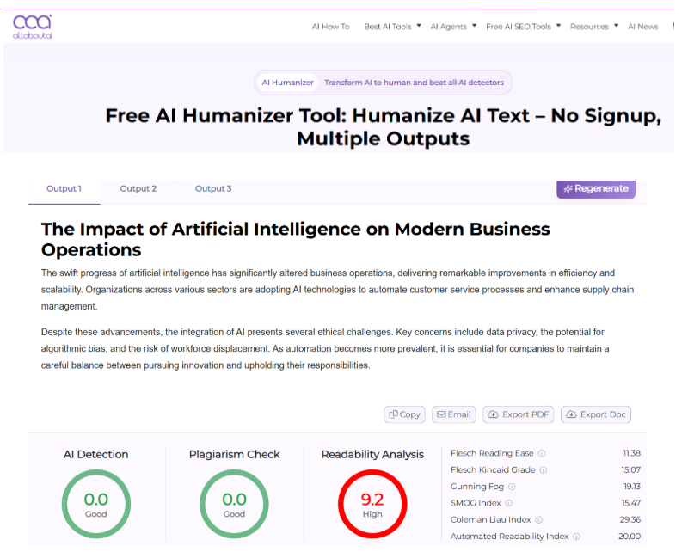
Task: Click the red Readability Analysis score gauge
Action: [x=372, y=504]
